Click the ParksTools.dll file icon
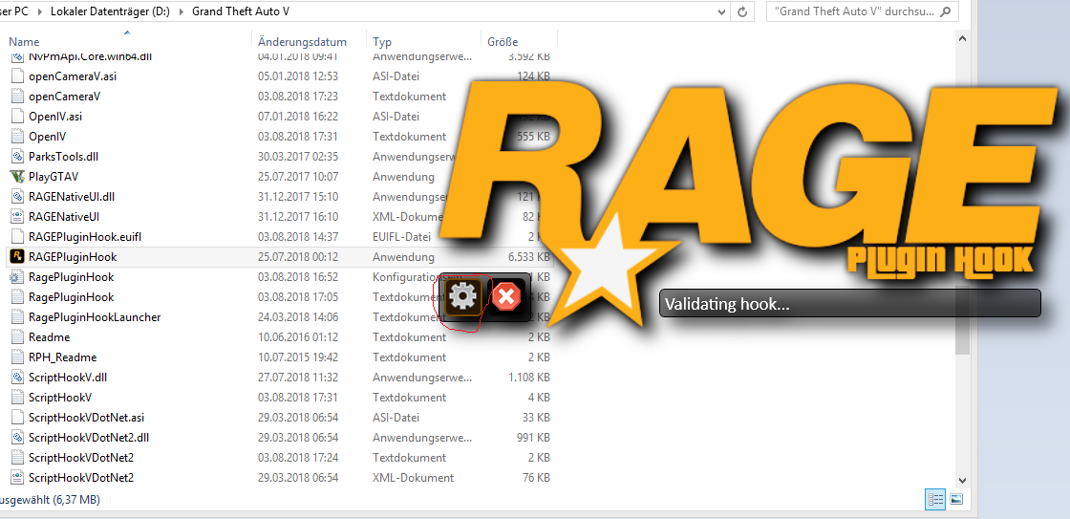 [x=18, y=157]
